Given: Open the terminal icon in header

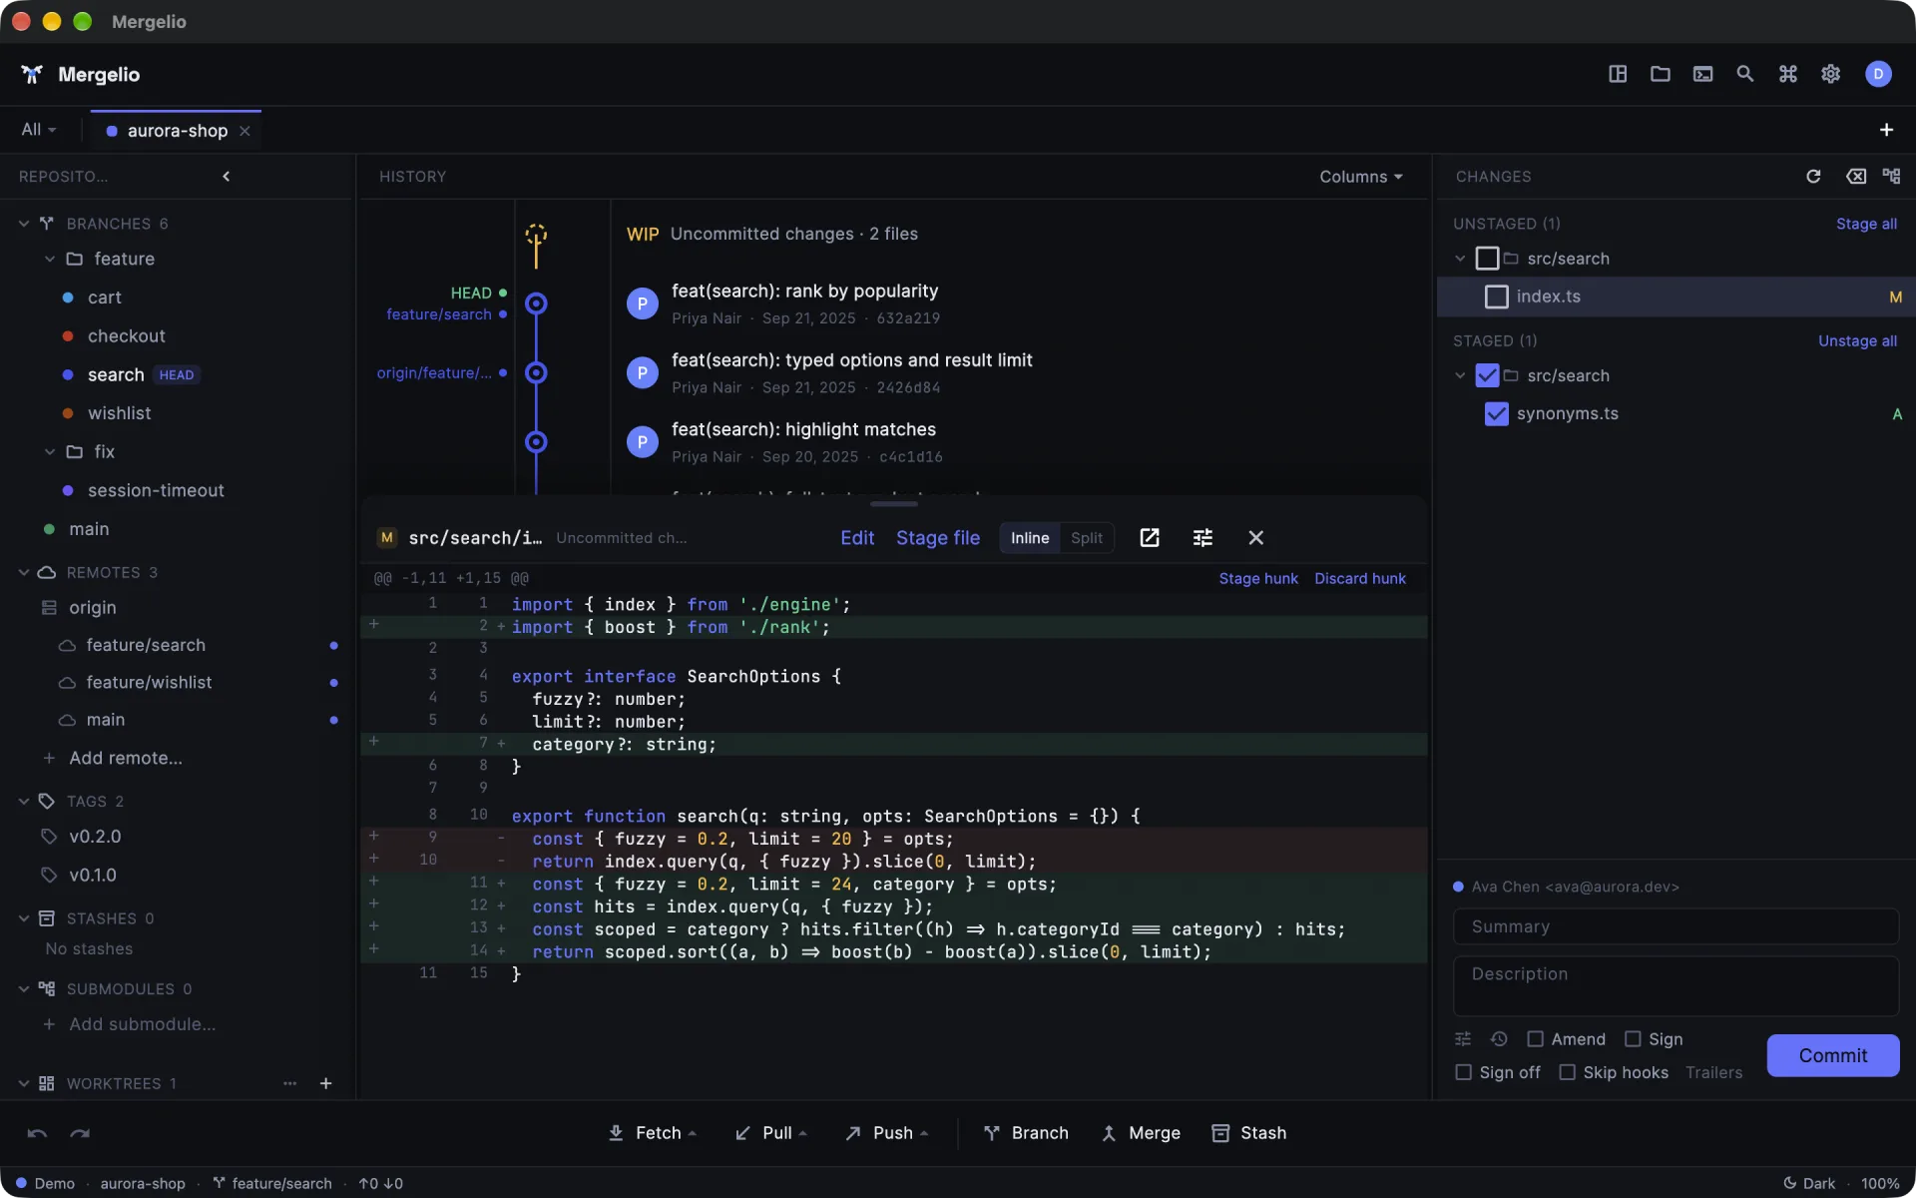Looking at the screenshot, I should click(1703, 74).
